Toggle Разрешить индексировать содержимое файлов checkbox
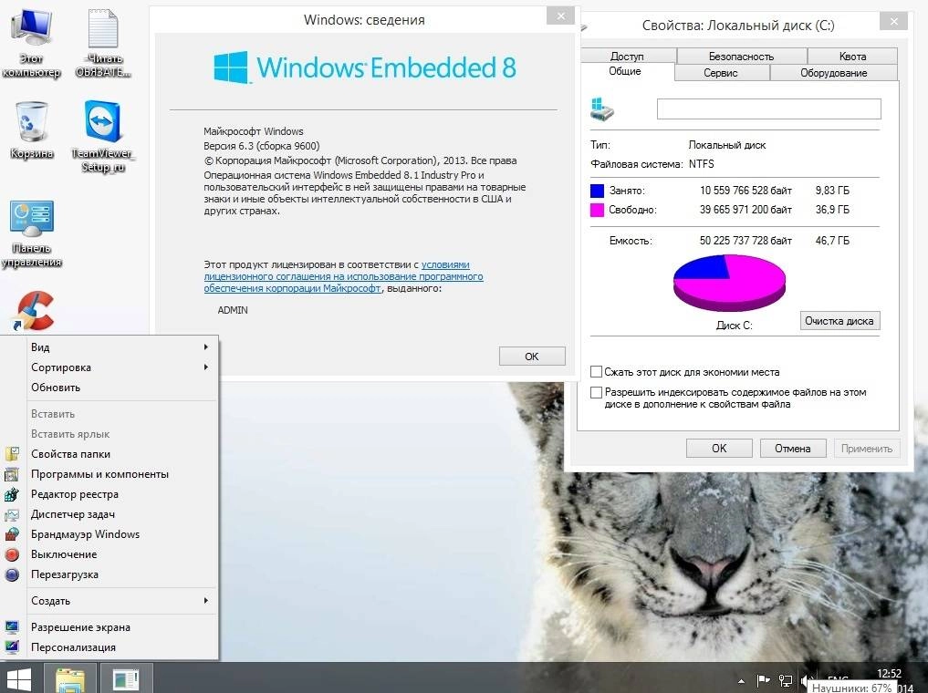This screenshot has height=693, width=928. point(596,392)
